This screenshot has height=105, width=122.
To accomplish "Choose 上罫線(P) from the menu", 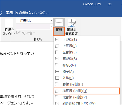I will point(87,46).
